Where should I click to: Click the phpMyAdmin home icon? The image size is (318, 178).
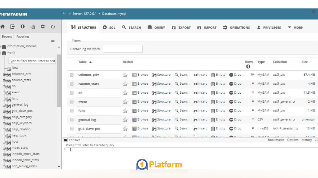click(3, 27)
